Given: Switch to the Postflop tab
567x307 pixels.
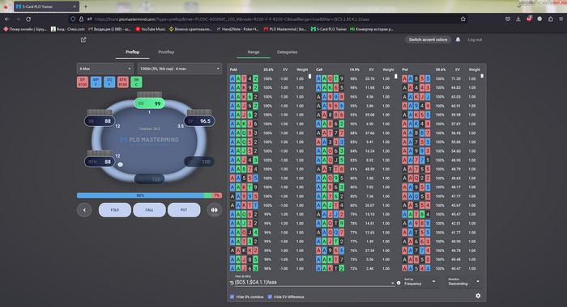Looking at the screenshot, I should pyautogui.click(x=166, y=52).
